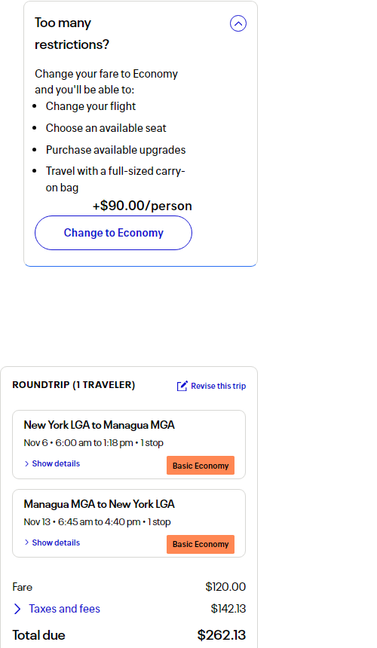This screenshot has height=648, width=377.
Task: Click the +$90.00/person upgrade price
Action: click(x=143, y=206)
